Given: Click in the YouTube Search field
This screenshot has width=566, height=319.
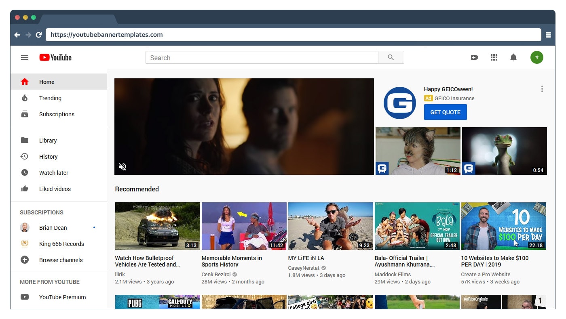Looking at the screenshot, I should click(x=262, y=57).
